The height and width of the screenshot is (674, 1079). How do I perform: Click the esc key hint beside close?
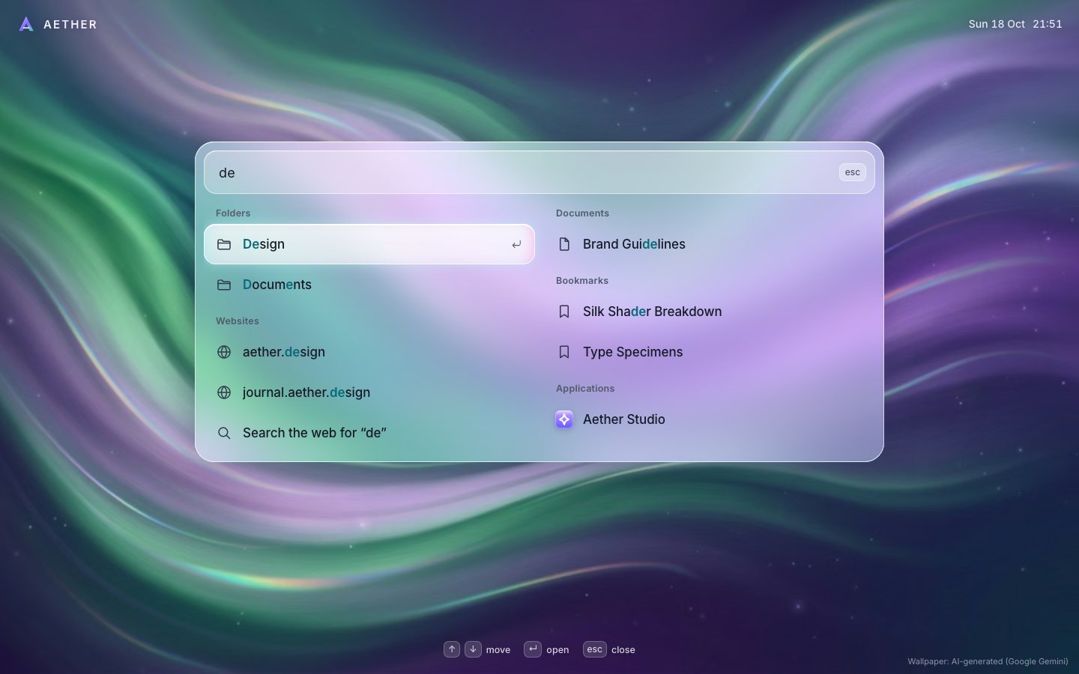click(595, 649)
